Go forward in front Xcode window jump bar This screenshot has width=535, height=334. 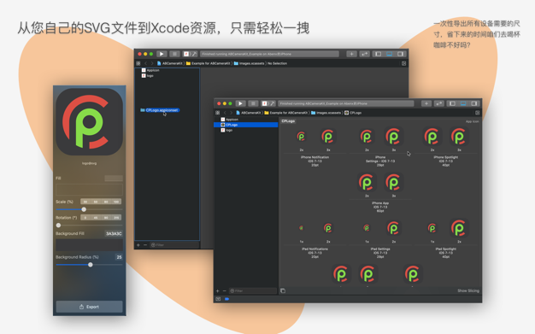pos(231,113)
